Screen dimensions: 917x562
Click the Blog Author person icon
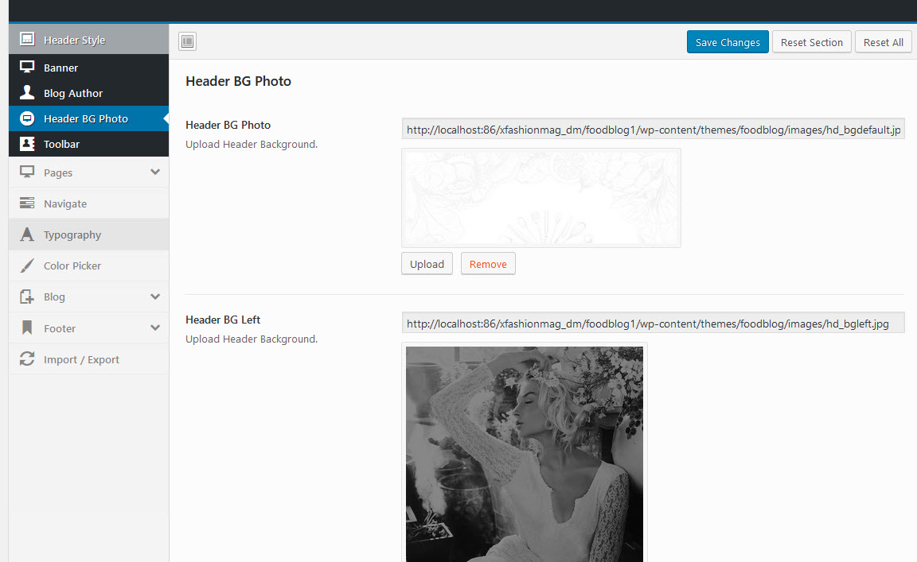[x=27, y=92]
